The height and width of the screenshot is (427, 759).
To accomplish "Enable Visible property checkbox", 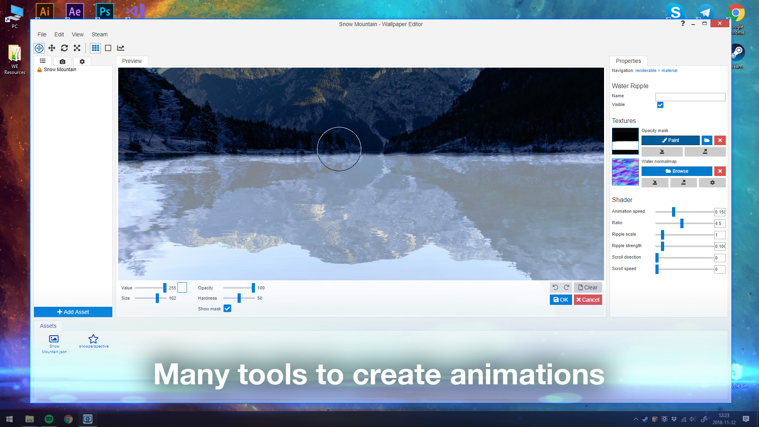I will point(660,105).
